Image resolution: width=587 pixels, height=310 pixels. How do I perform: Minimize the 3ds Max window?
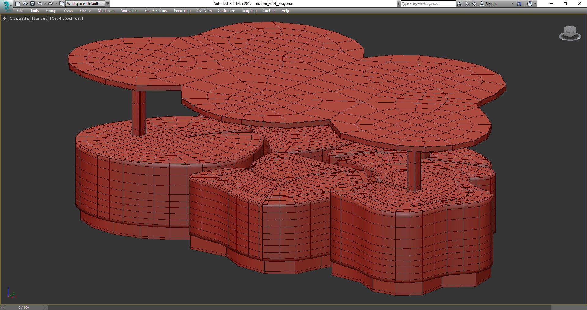(x=552, y=4)
